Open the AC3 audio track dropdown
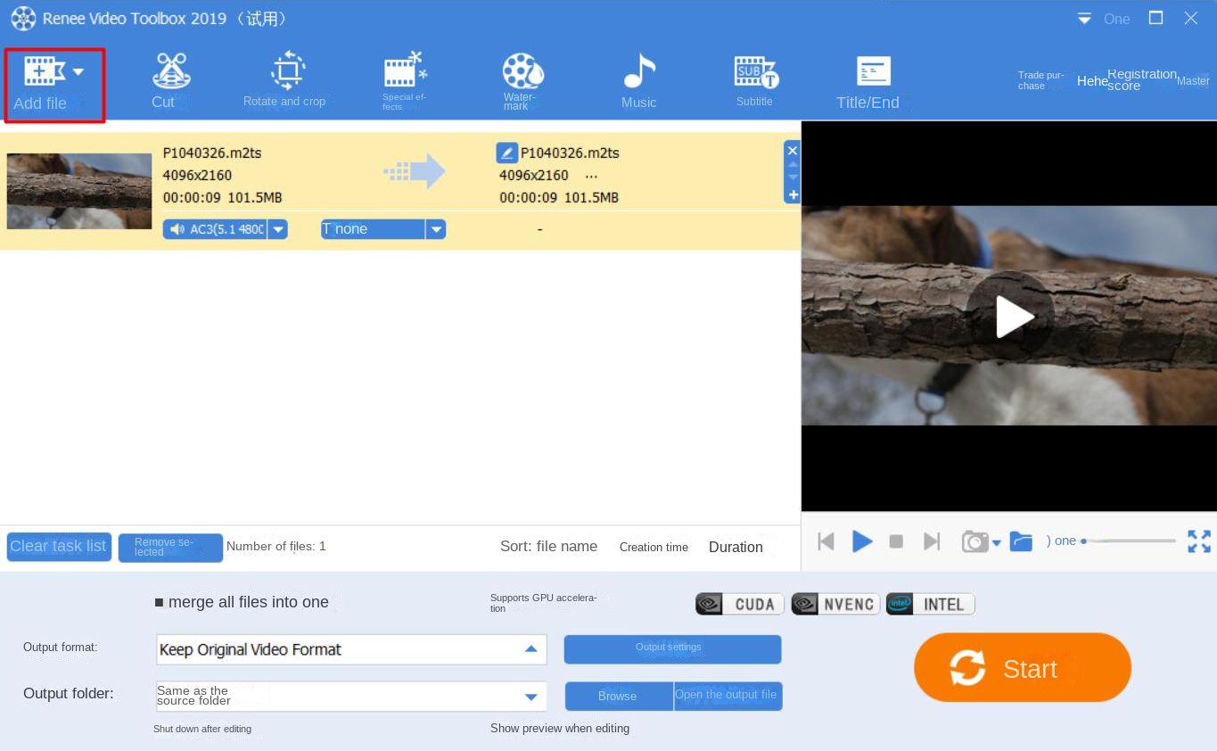The width and height of the screenshot is (1217, 751). [277, 228]
